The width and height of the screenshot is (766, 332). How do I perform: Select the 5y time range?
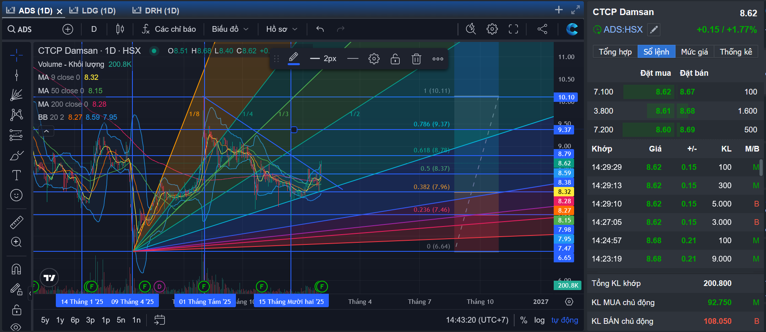(x=45, y=320)
